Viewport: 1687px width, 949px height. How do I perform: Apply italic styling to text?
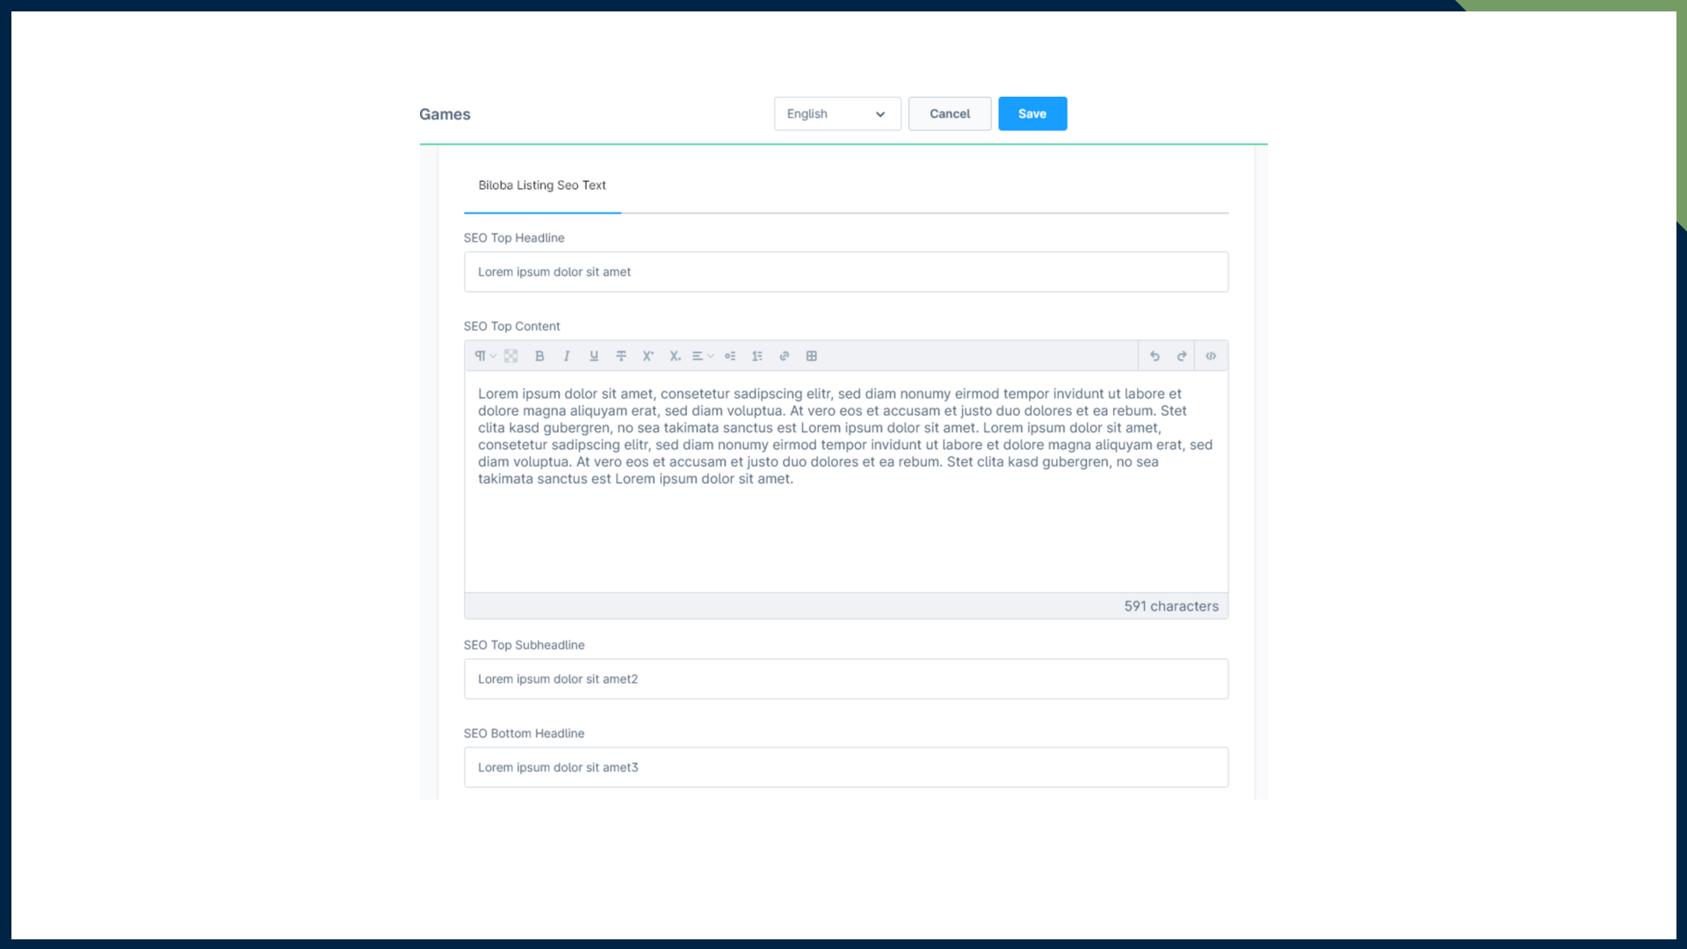click(567, 356)
